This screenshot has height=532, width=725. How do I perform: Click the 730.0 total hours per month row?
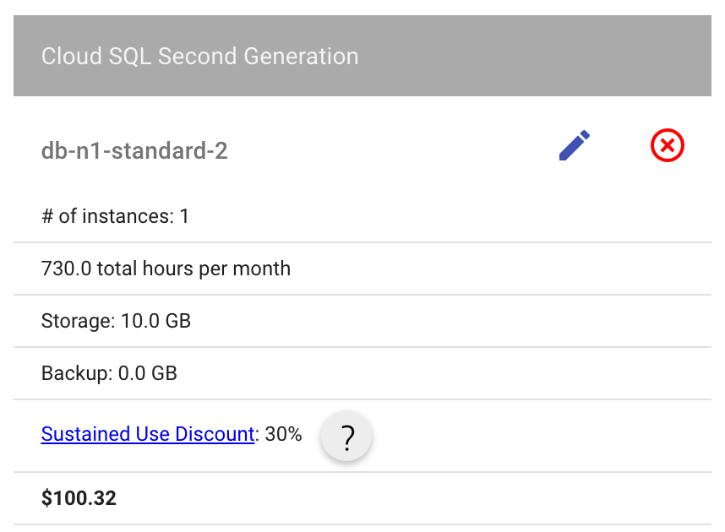point(166,269)
